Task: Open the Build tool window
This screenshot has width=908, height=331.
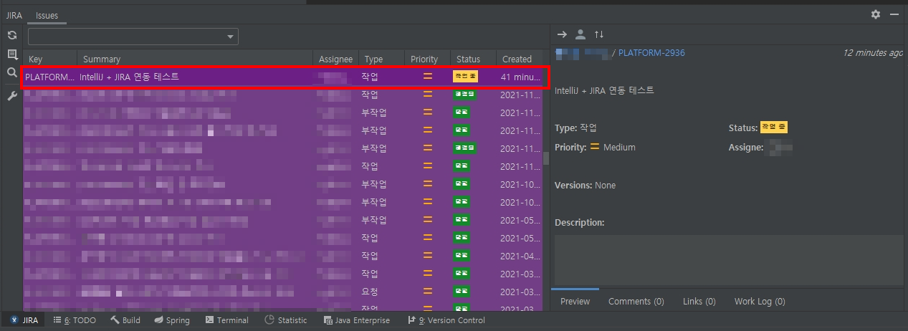Action: (x=126, y=320)
